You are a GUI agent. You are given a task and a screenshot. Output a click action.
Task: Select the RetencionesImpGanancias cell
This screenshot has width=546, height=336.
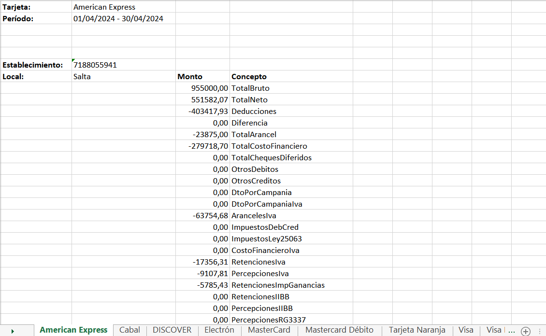291,285
